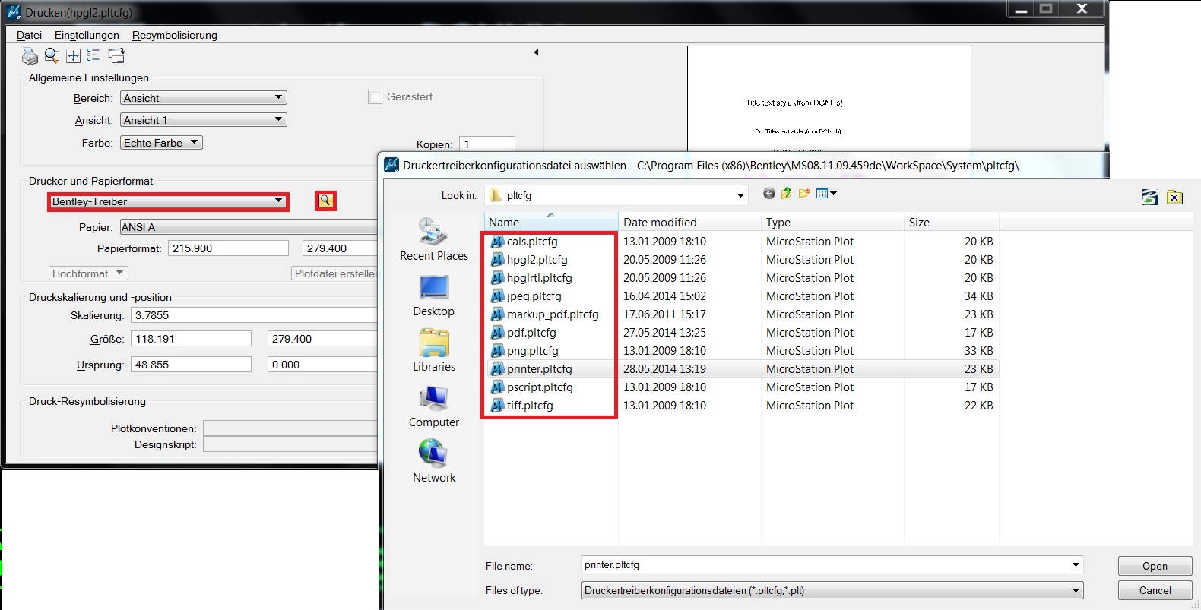The width and height of the screenshot is (1201, 610).
Task: Collapse preview with the small left arrow
Action: (x=536, y=52)
